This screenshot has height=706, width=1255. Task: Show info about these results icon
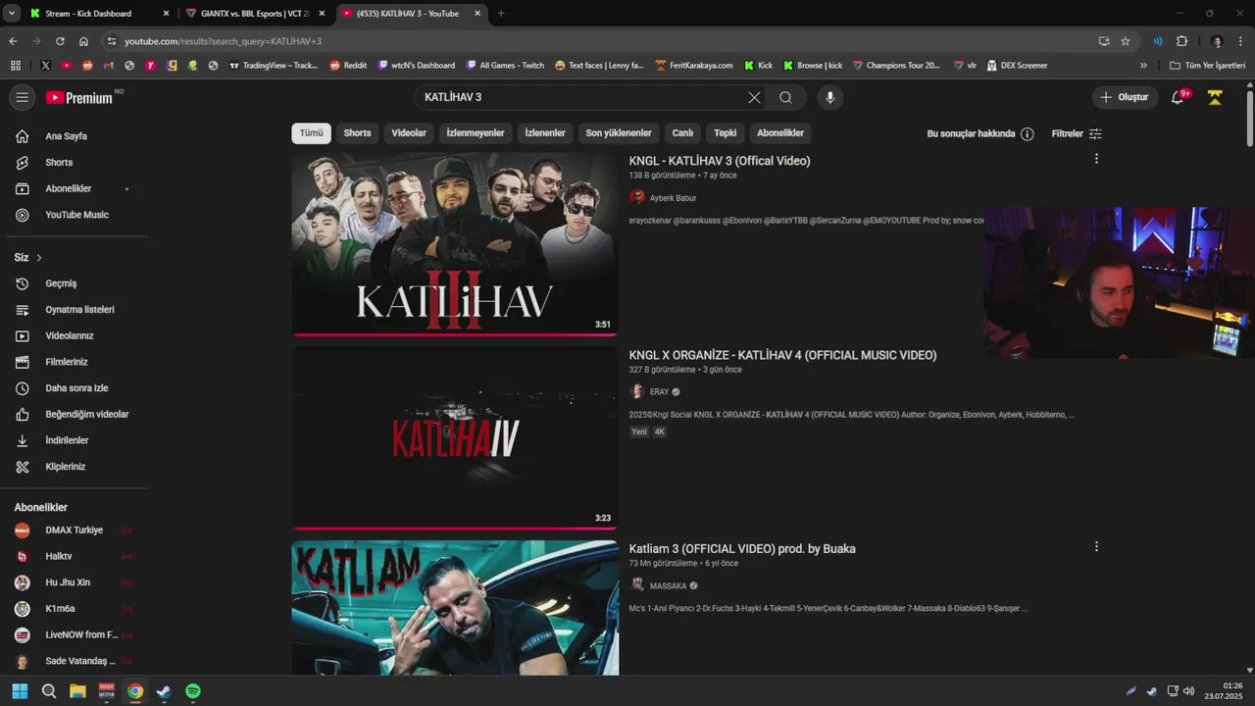point(1027,133)
